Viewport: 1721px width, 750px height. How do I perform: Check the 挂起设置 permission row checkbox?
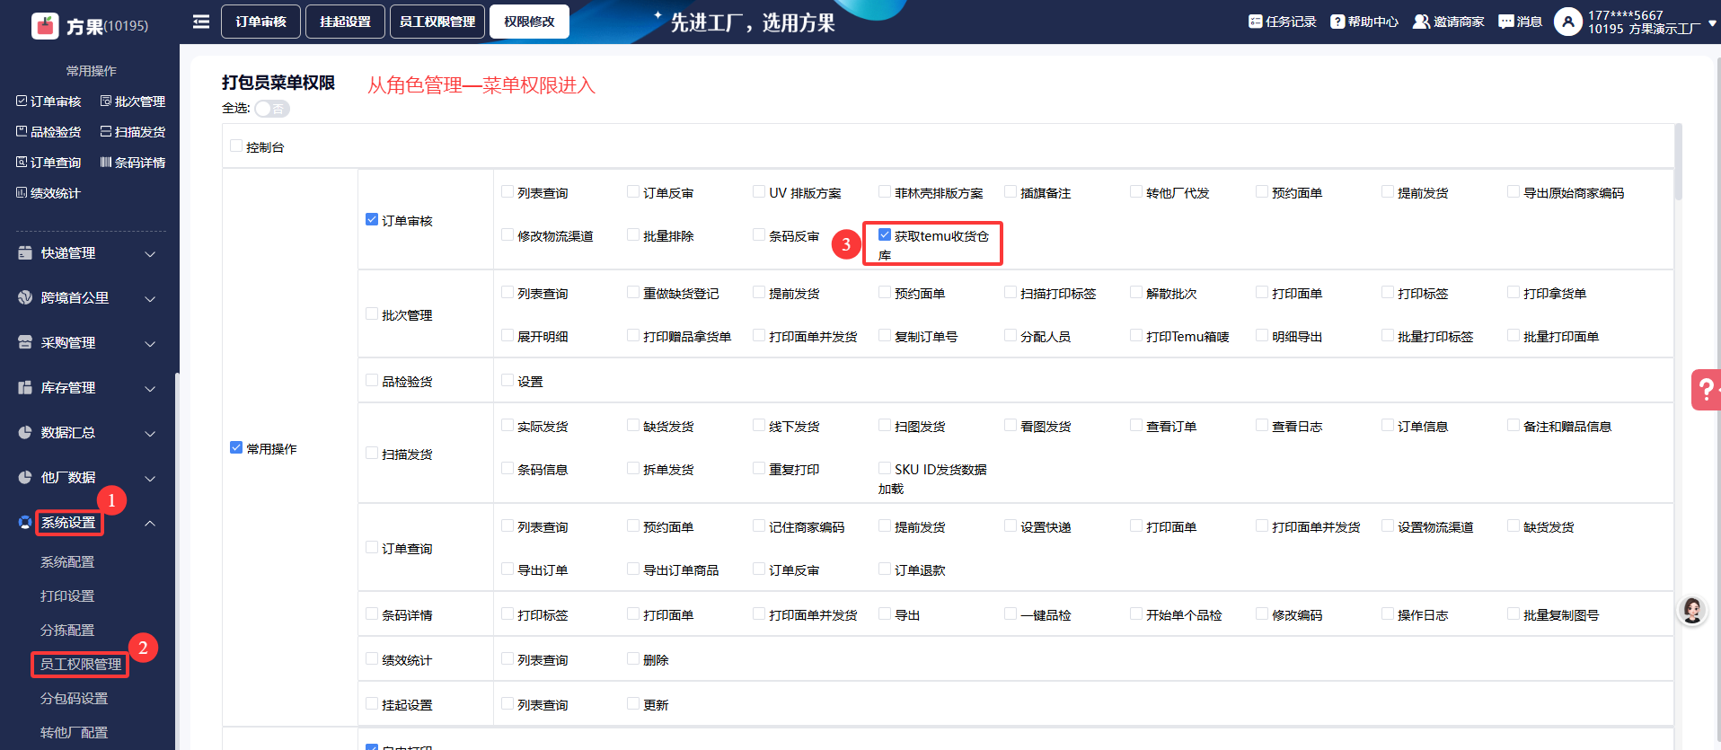(x=372, y=703)
